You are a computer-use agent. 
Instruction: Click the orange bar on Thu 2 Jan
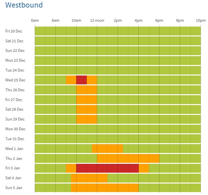point(128,158)
